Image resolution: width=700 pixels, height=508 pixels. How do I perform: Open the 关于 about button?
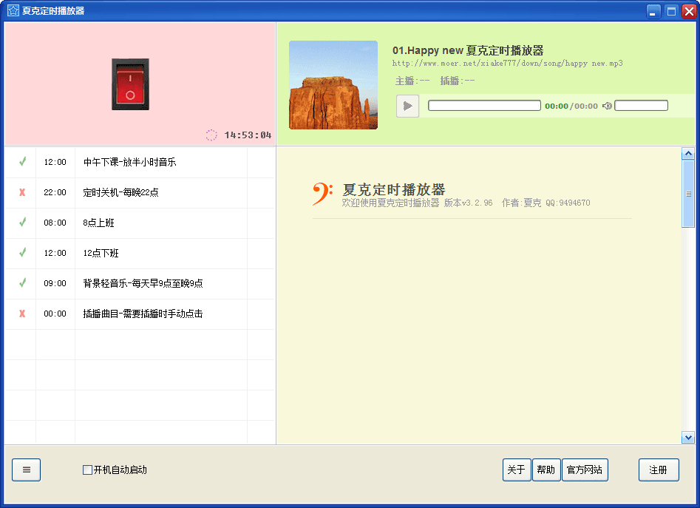[x=517, y=470]
